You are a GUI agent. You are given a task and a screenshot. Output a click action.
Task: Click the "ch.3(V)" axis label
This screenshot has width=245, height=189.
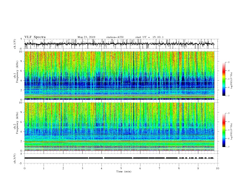(15, 158)
